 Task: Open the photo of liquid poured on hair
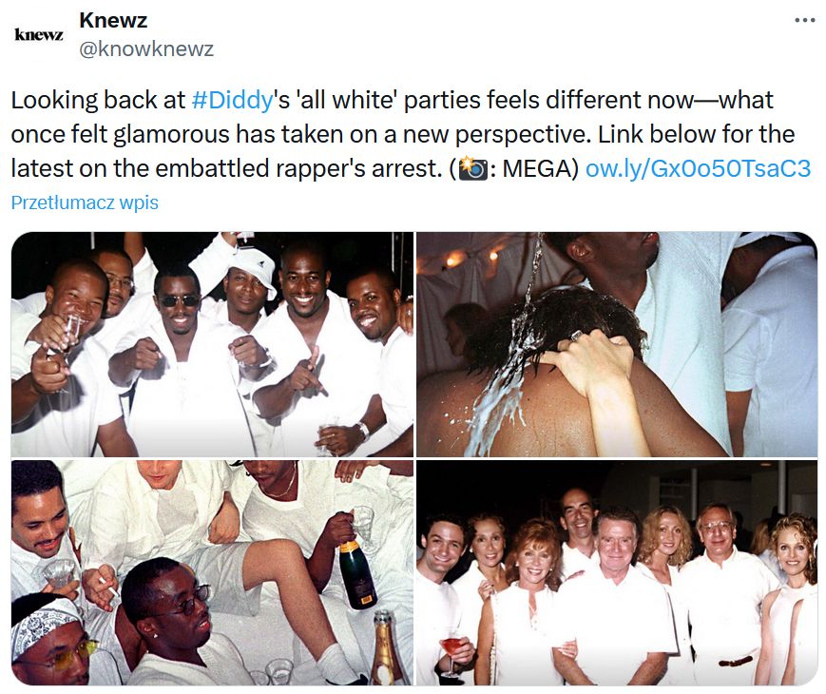(617, 344)
